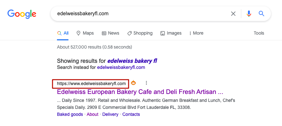Screen dimensions: 282x126
Task: Open the Tools options
Action: click(259, 33)
